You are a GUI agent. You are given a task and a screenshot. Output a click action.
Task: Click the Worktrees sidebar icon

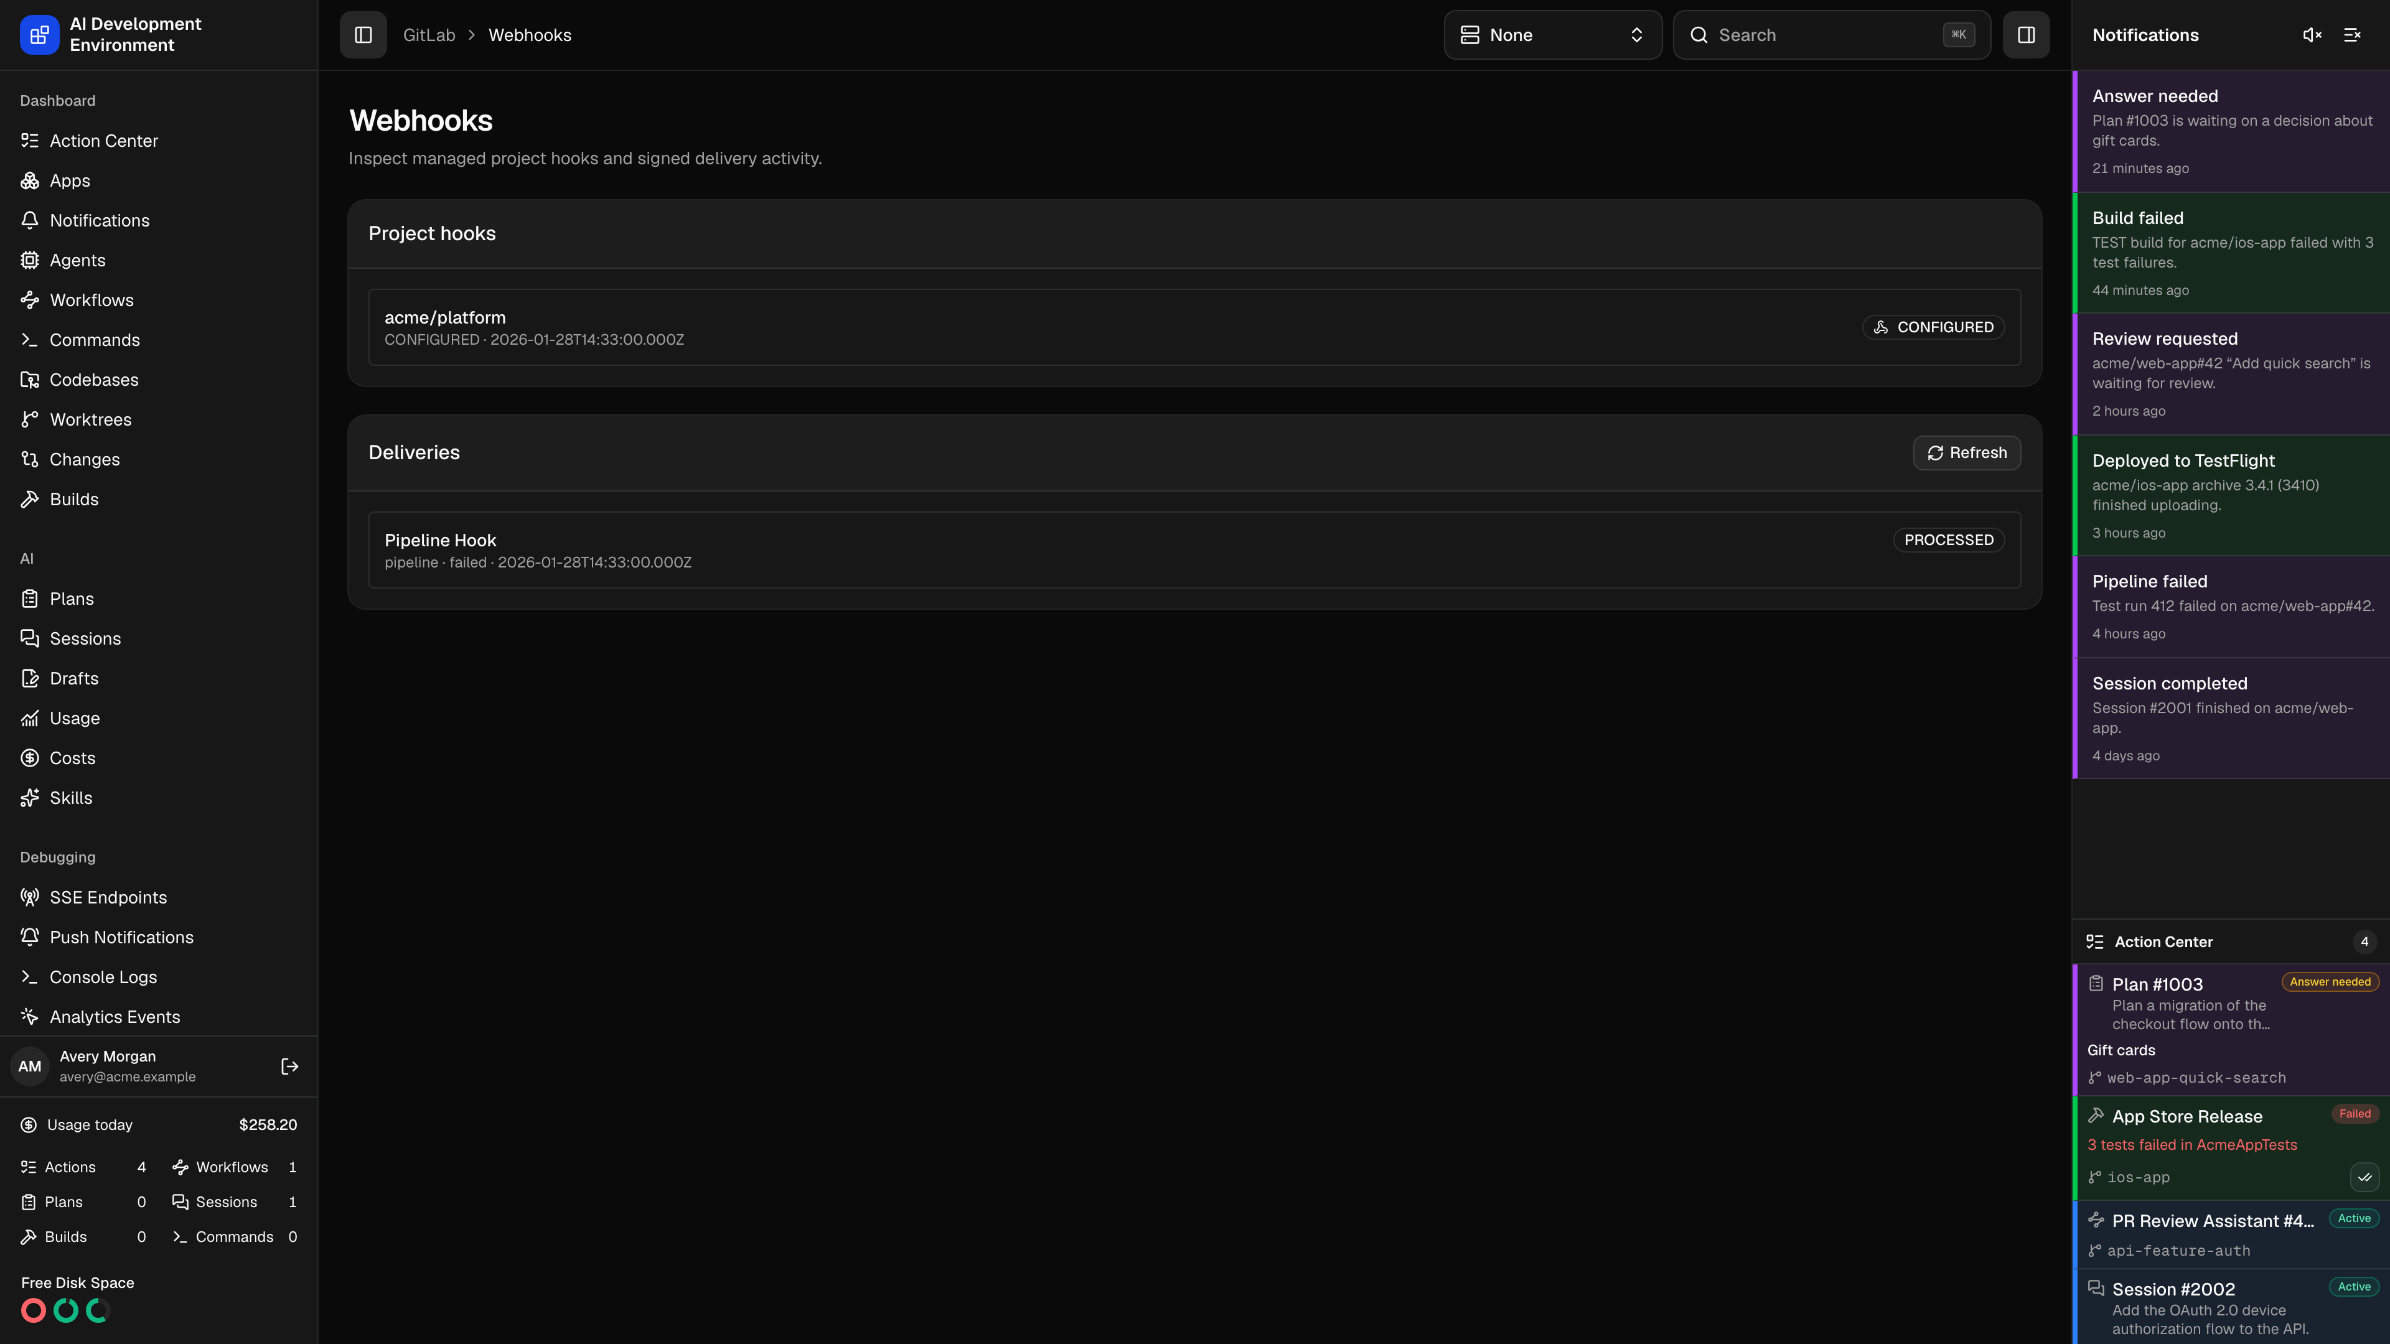tap(30, 420)
